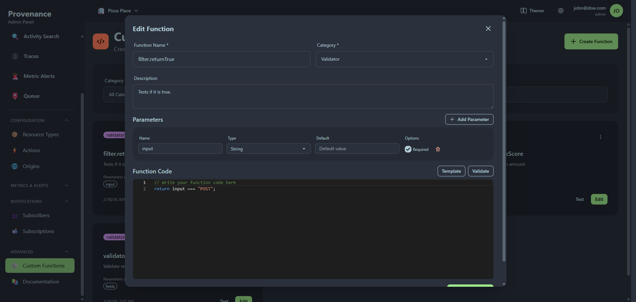Delete the input parameter with trash icon
The height and width of the screenshot is (302, 636).
(438, 149)
